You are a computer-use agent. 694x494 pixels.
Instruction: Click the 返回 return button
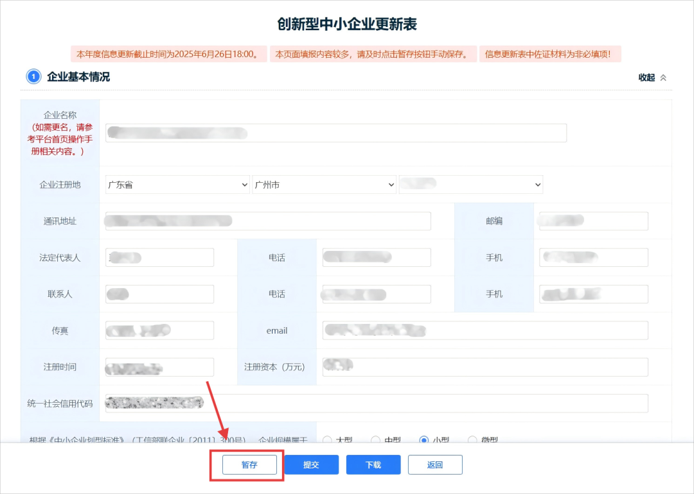pos(435,464)
